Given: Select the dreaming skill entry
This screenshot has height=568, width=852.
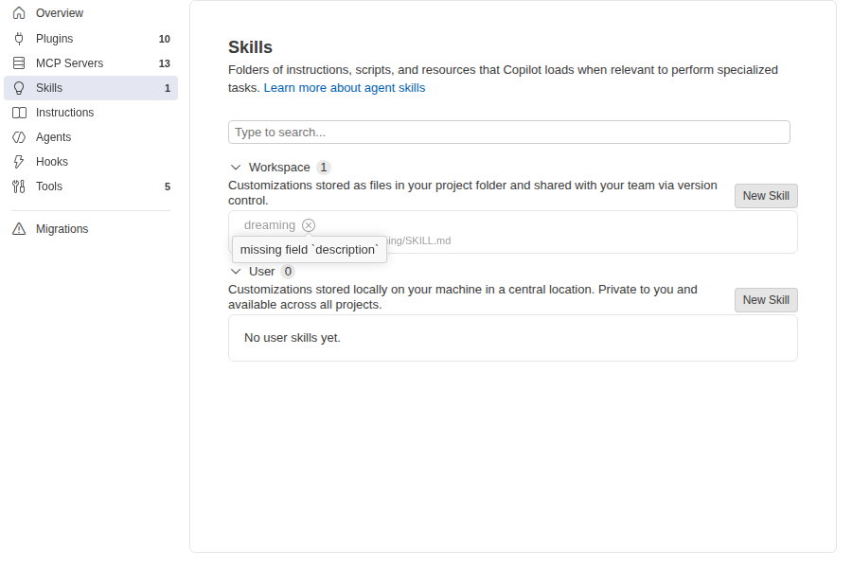Looking at the screenshot, I should coord(513,232).
